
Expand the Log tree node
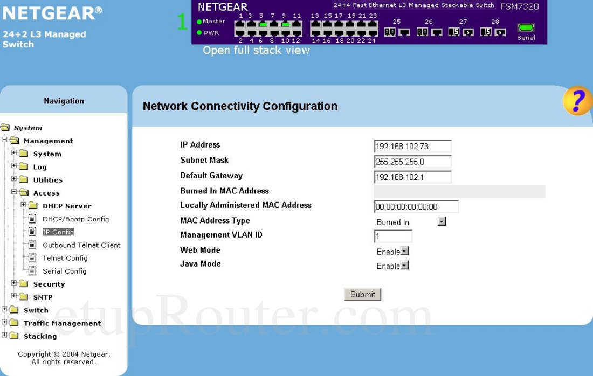coord(14,165)
